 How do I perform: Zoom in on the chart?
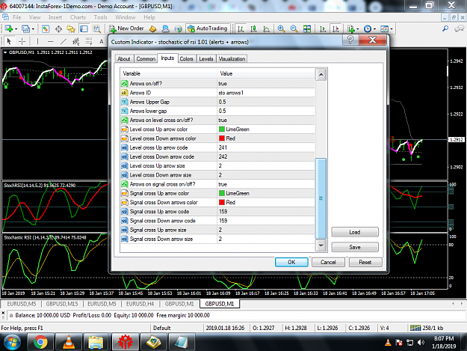[281, 29]
